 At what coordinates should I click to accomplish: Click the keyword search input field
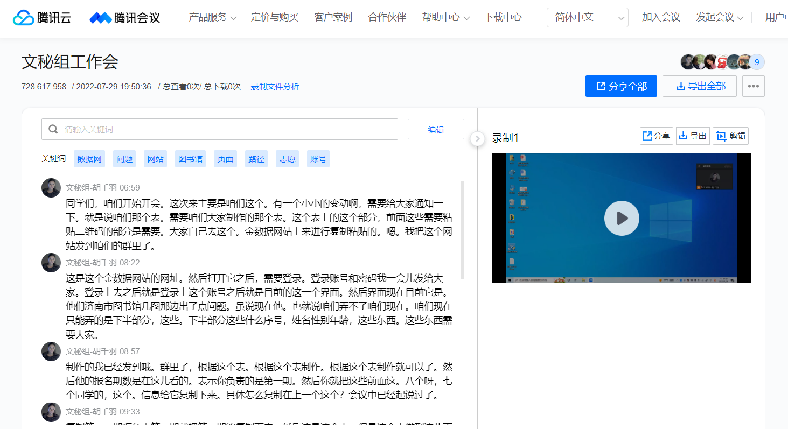[x=226, y=129]
